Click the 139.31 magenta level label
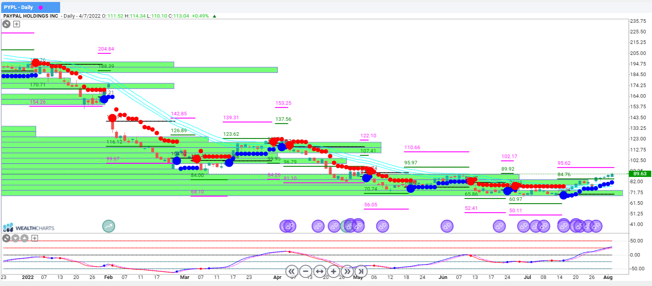Screen dimensions: 652x286 tap(231, 118)
